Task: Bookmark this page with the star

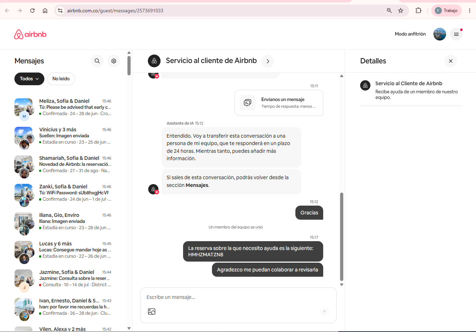Action: pyautogui.click(x=401, y=11)
